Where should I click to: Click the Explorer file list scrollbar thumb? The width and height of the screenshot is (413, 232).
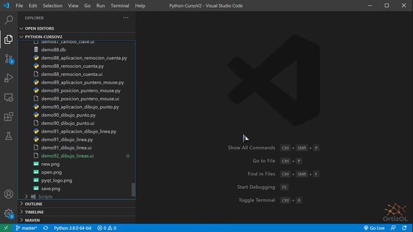click(134, 189)
